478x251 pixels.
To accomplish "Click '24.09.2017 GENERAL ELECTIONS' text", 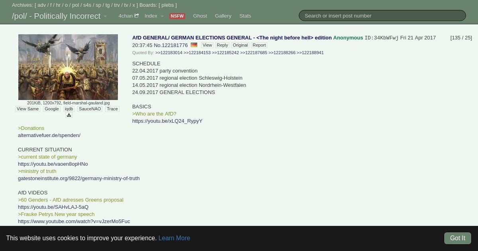I will tap(174, 92).
